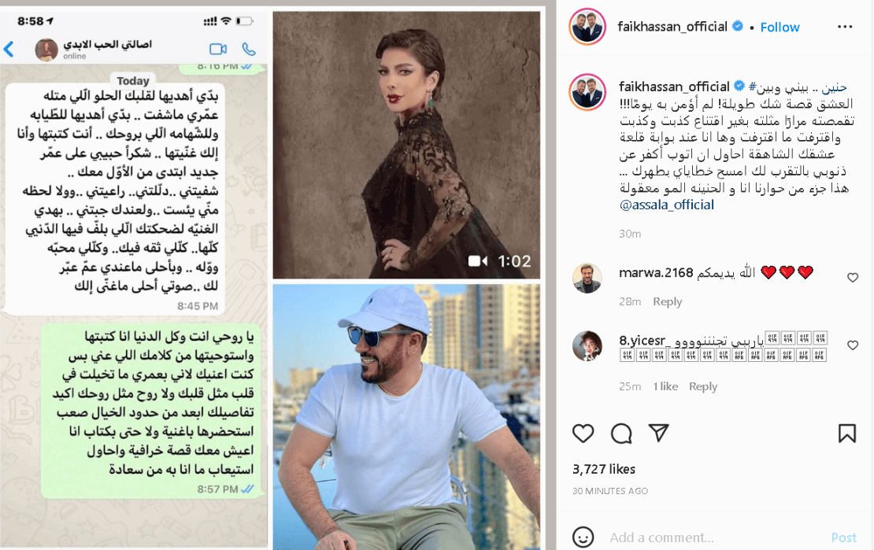
Task: Save the post with the bookmark icon
Action: tap(846, 433)
